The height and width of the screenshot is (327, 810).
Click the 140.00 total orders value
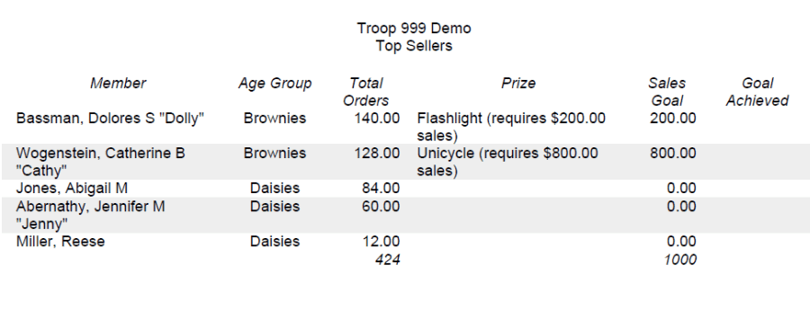(376, 118)
